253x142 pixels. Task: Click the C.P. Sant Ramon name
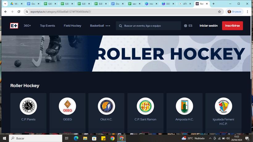145,119
